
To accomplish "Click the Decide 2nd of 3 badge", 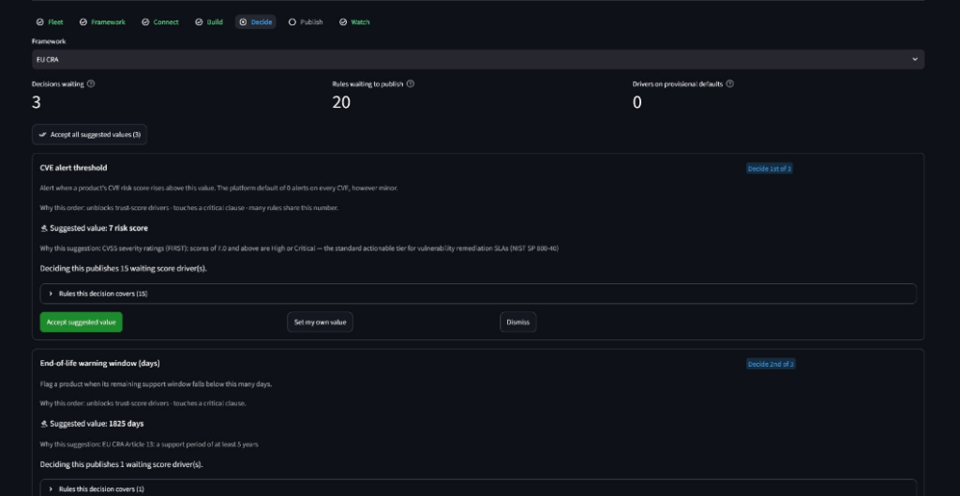I will [x=771, y=364].
